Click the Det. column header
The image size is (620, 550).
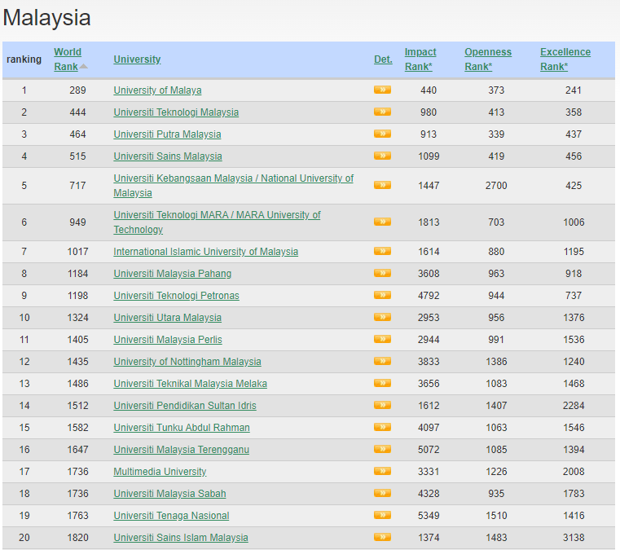383,59
